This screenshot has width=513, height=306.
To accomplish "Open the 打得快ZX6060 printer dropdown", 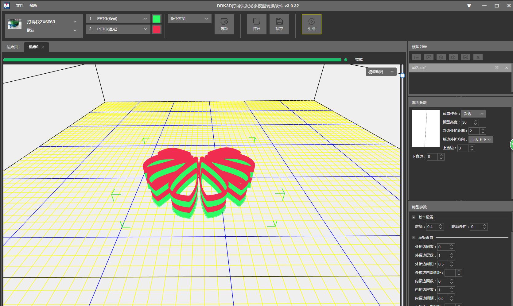I will click(x=51, y=22).
